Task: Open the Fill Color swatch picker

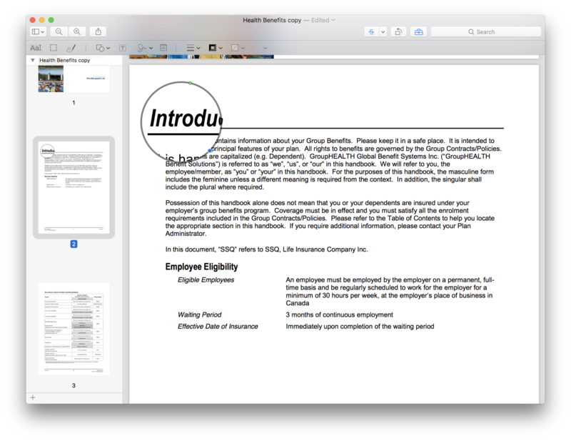Action: (x=237, y=48)
